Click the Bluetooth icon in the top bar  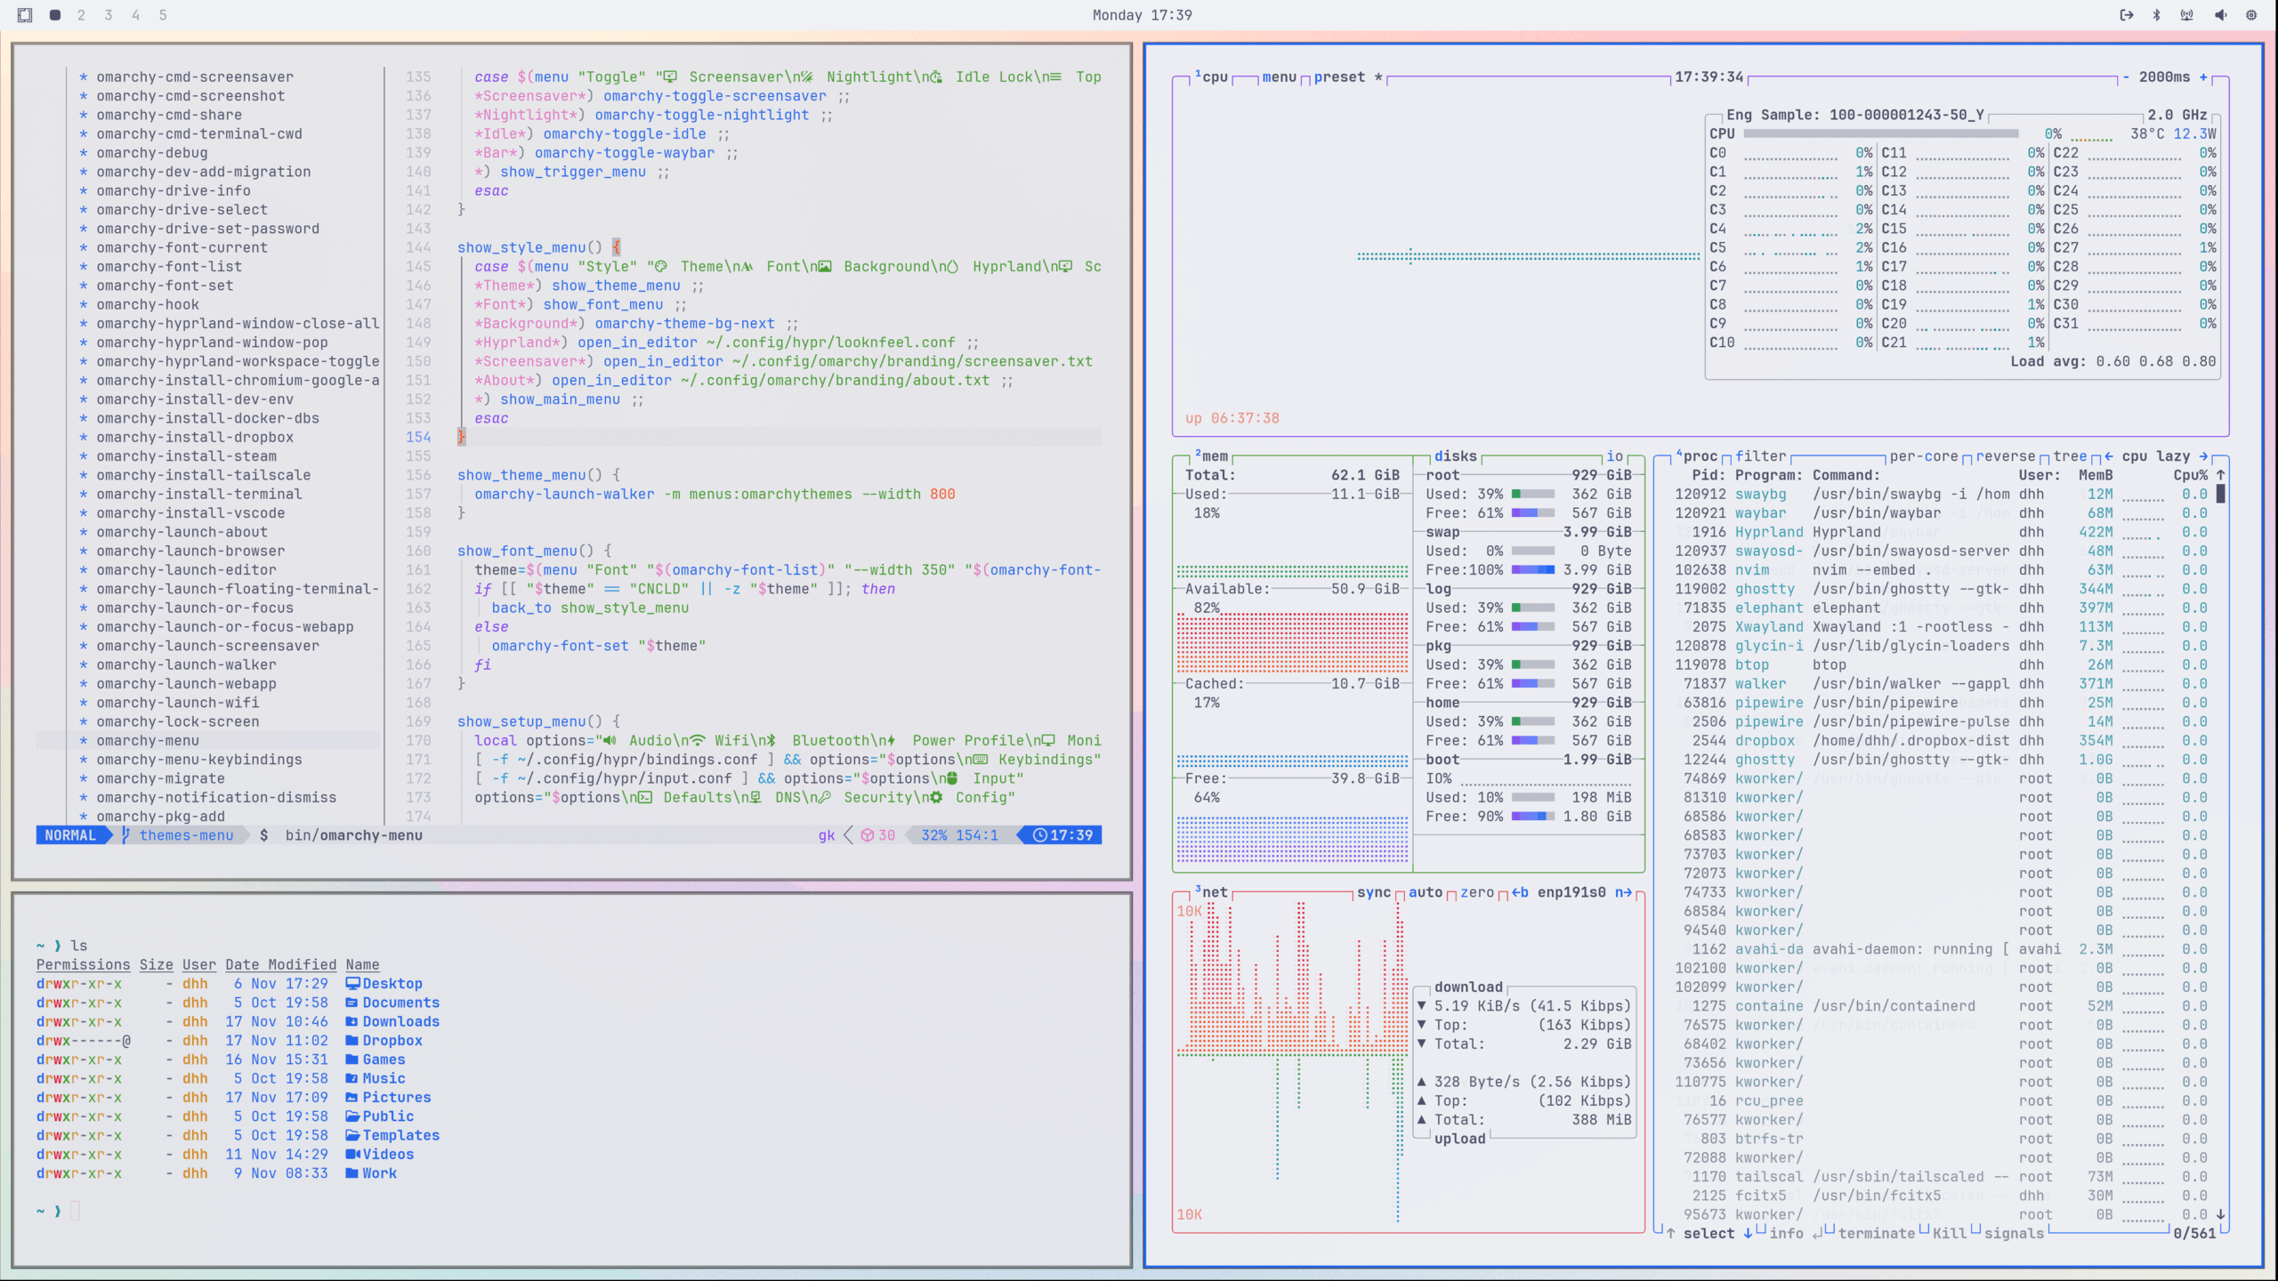pos(2156,15)
